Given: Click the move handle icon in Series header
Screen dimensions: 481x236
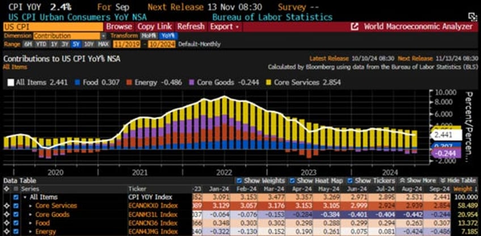Looking at the screenshot, I should [5, 189].
